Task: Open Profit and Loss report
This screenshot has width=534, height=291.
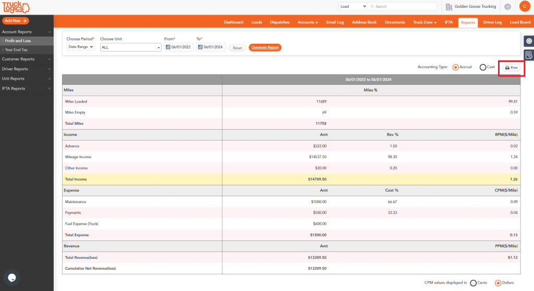Action: coord(27,41)
